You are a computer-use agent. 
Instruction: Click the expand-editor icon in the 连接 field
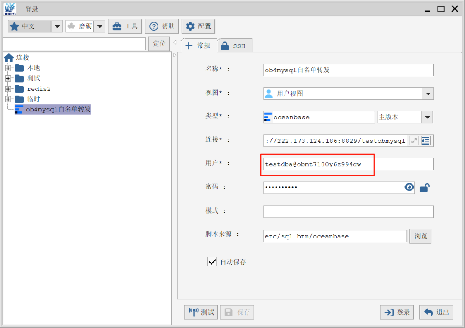pyautogui.click(x=414, y=141)
